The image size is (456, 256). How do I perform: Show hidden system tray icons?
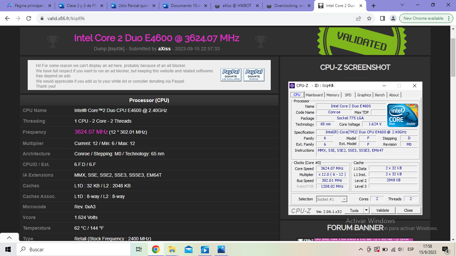click(361, 249)
